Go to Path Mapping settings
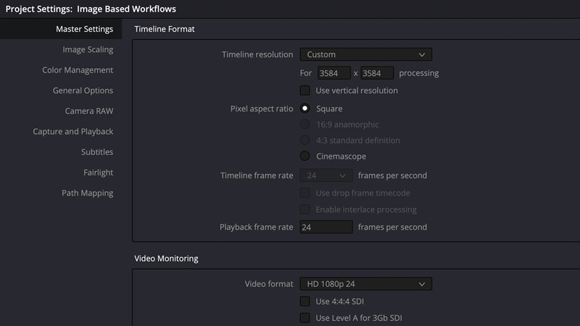The height and width of the screenshot is (326, 580). pos(87,193)
